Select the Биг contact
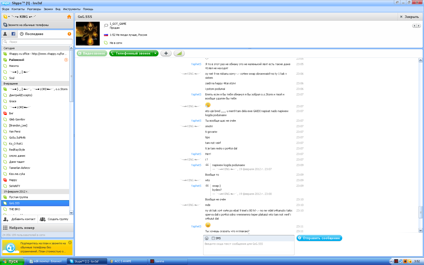Viewport: 424px width, 265px height. (x=35, y=113)
